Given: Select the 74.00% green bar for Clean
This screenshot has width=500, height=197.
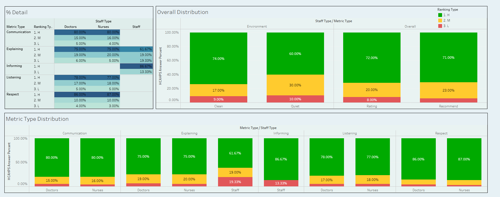Looking at the screenshot, I should point(219,58).
